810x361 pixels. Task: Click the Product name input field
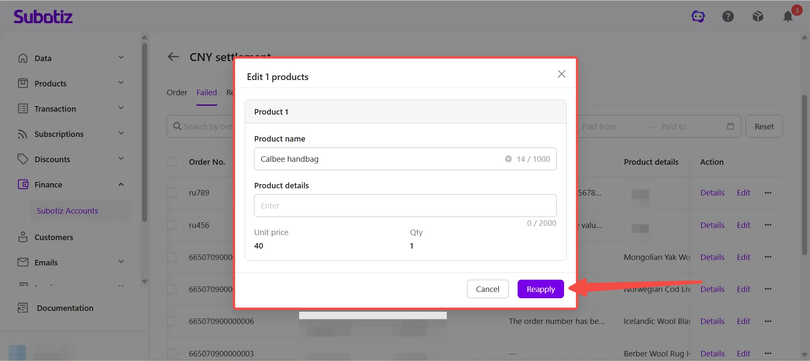click(405, 159)
